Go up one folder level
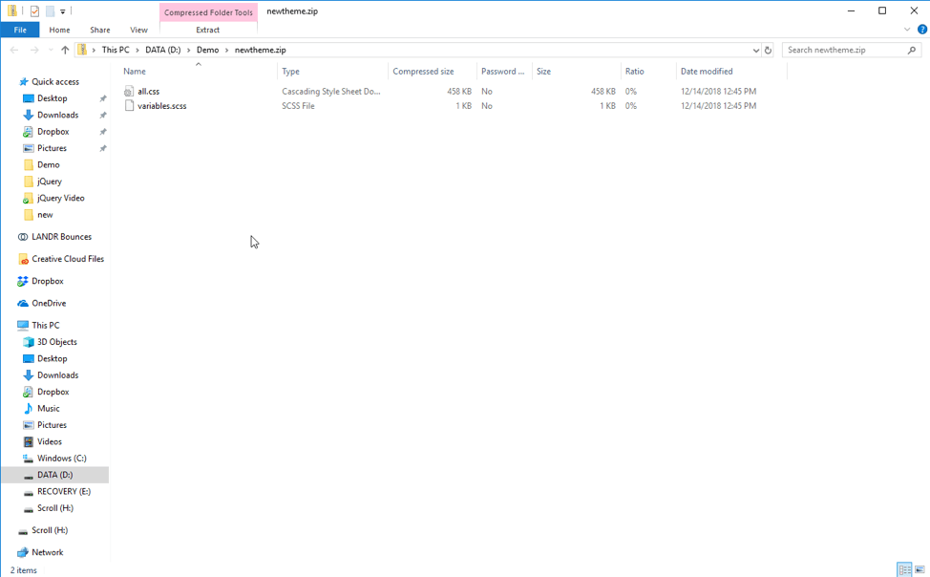Image resolution: width=930 pixels, height=577 pixels. pos(65,50)
